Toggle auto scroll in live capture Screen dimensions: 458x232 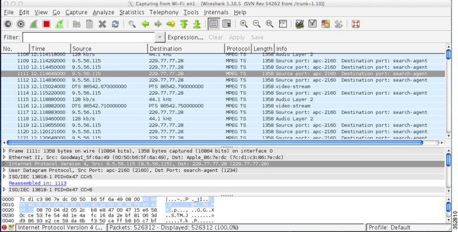227,24
